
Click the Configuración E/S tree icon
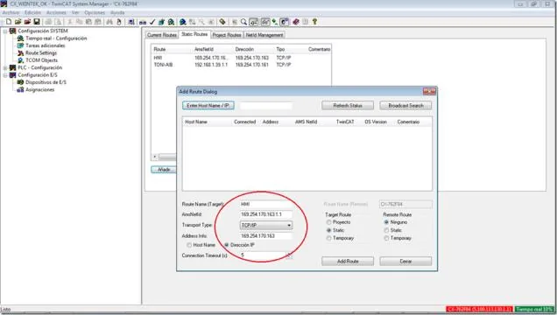[13, 75]
